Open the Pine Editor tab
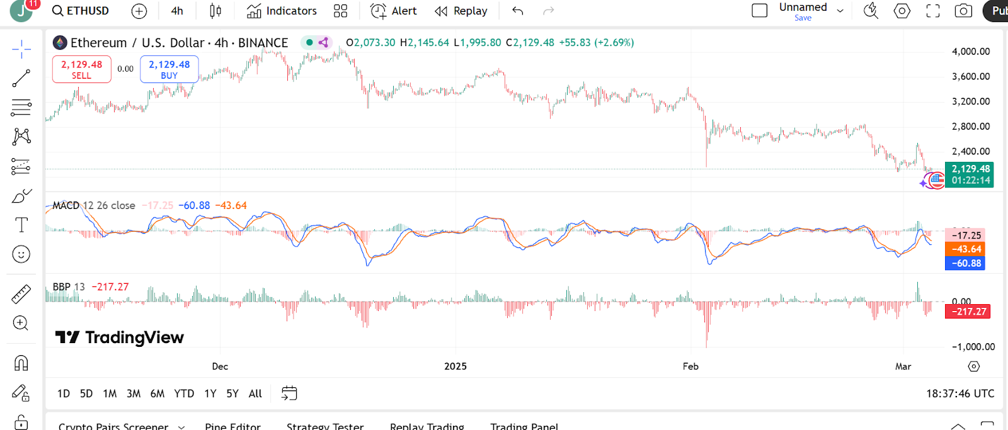Image resolution: width=1008 pixels, height=430 pixels. click(232, 426)
